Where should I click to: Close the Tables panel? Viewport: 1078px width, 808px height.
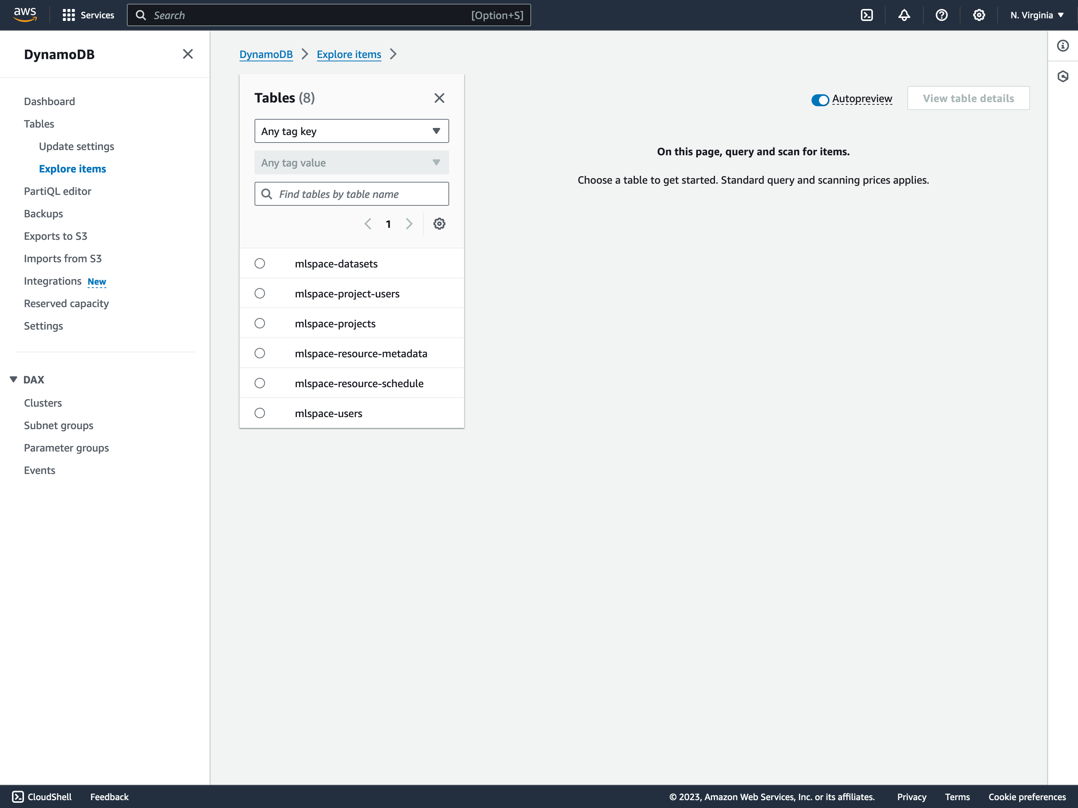(x=439, y=98)
